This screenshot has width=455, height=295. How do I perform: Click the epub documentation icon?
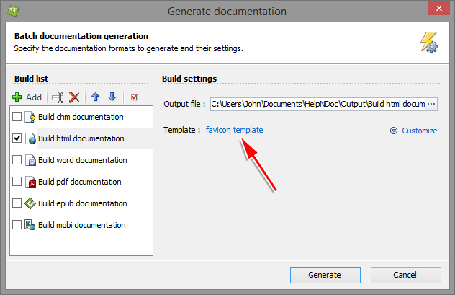pos(30,203)
